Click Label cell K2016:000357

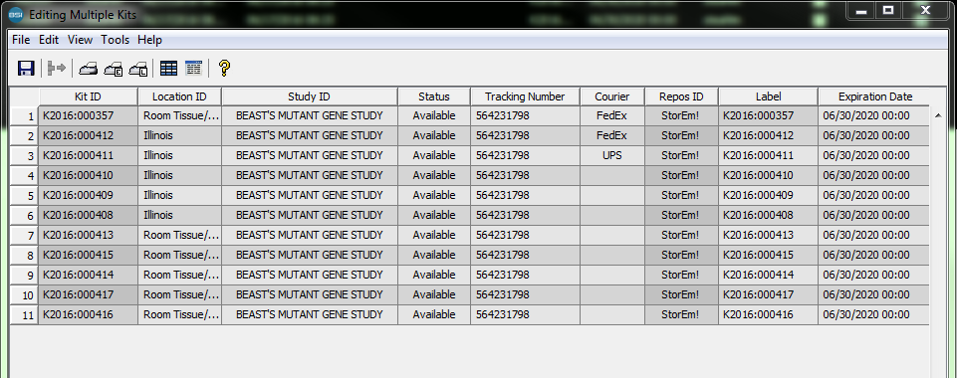click(769, 115)
